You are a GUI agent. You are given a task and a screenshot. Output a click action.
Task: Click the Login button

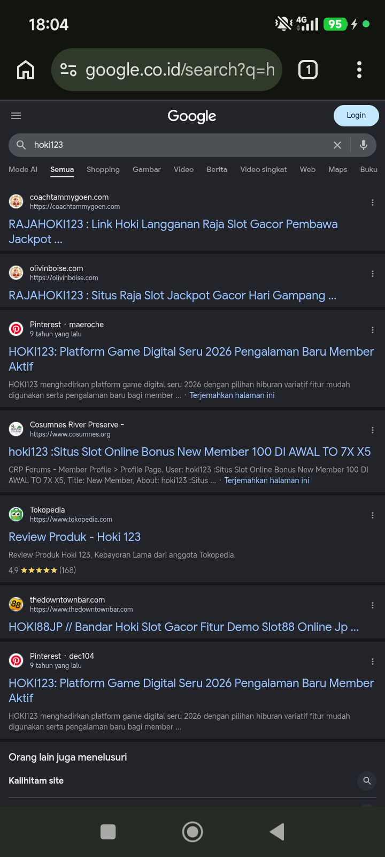[356, 116]
